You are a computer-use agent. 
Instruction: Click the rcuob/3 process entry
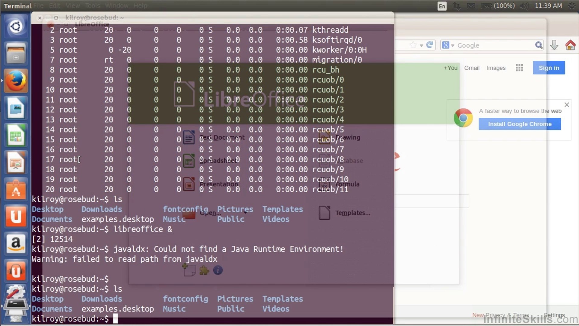[x=328, y=110]
